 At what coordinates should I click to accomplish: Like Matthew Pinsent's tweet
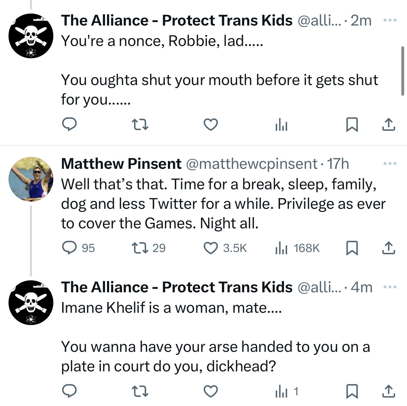tap(210, 248)
